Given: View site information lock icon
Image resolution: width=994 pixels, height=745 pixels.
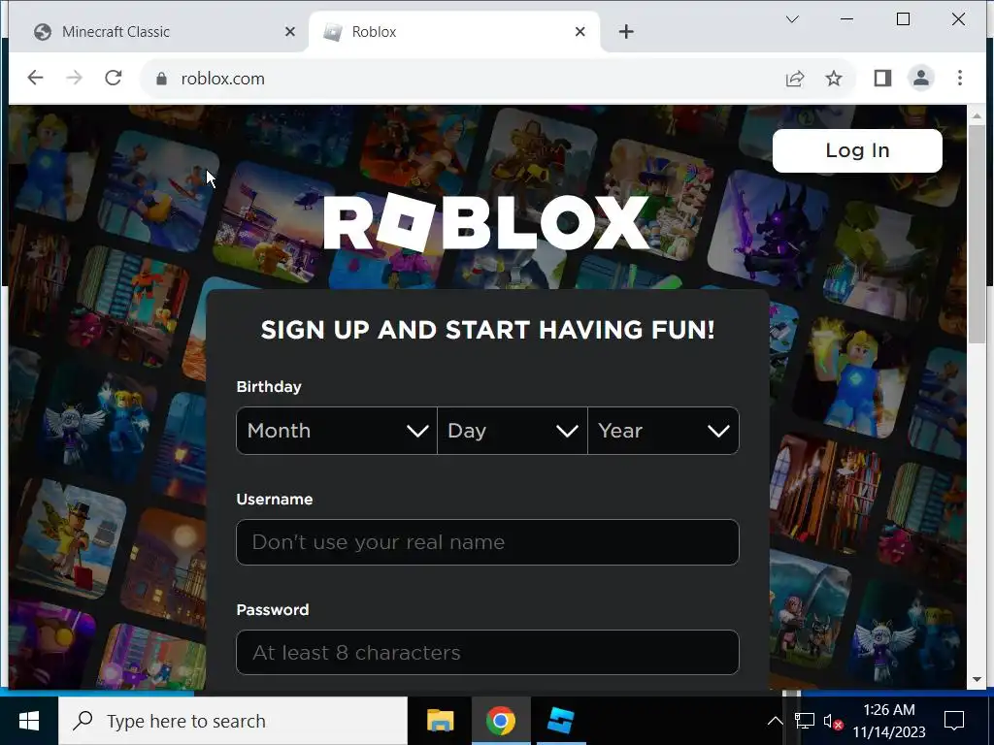Looking at the screenshot, I should 162,79.
